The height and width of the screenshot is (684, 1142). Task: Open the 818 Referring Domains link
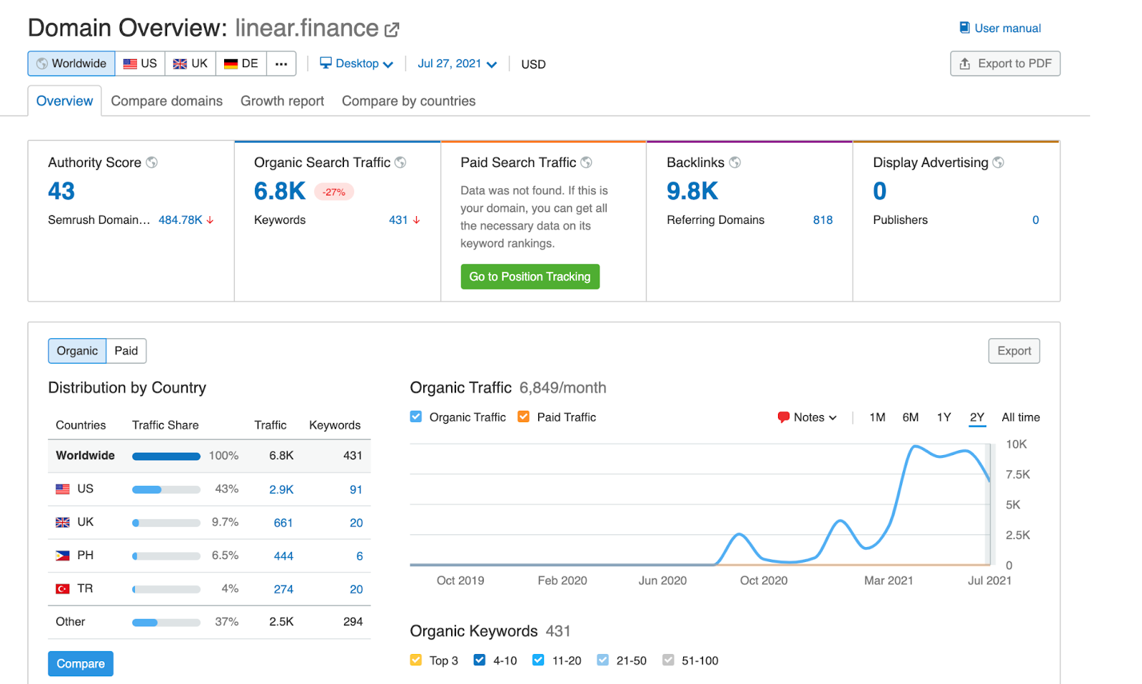click(x=822, y=220)
